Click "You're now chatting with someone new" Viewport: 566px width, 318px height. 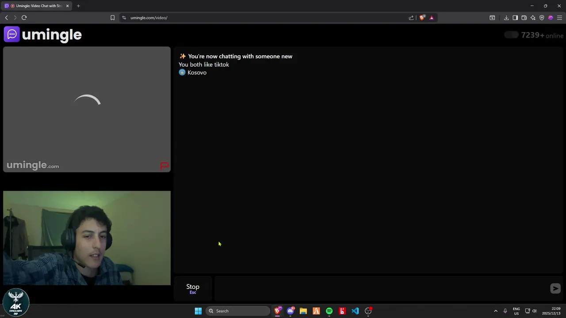[240, 57]
